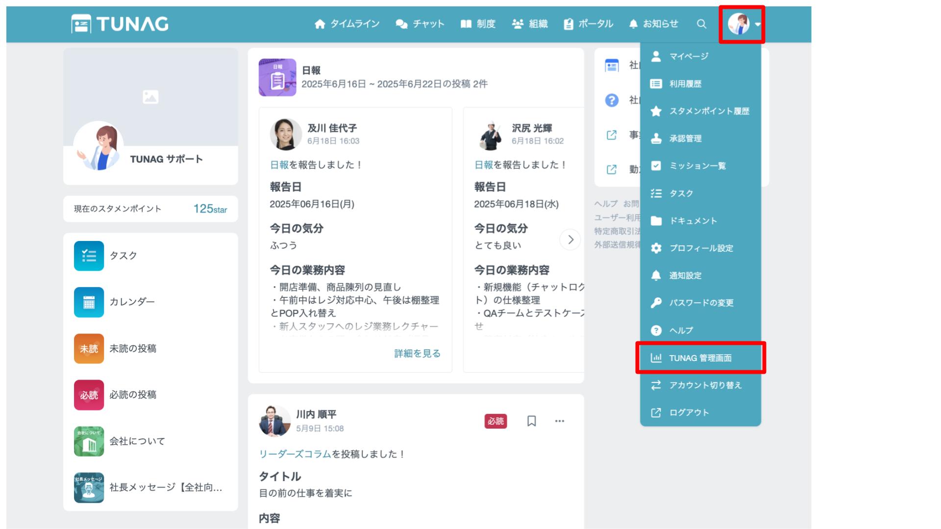941x529 pixels.
Task: Open the カレンダー sidebar label
Action: click(132, 302)
